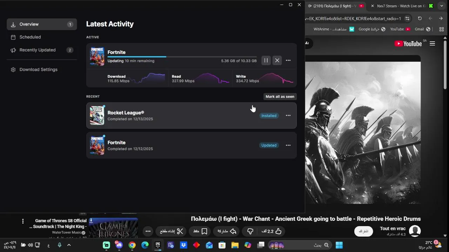The height and width of the screenshot is (252, 449).
Task: Open the Gmail bookmark
Action: (x=422, y=29)
